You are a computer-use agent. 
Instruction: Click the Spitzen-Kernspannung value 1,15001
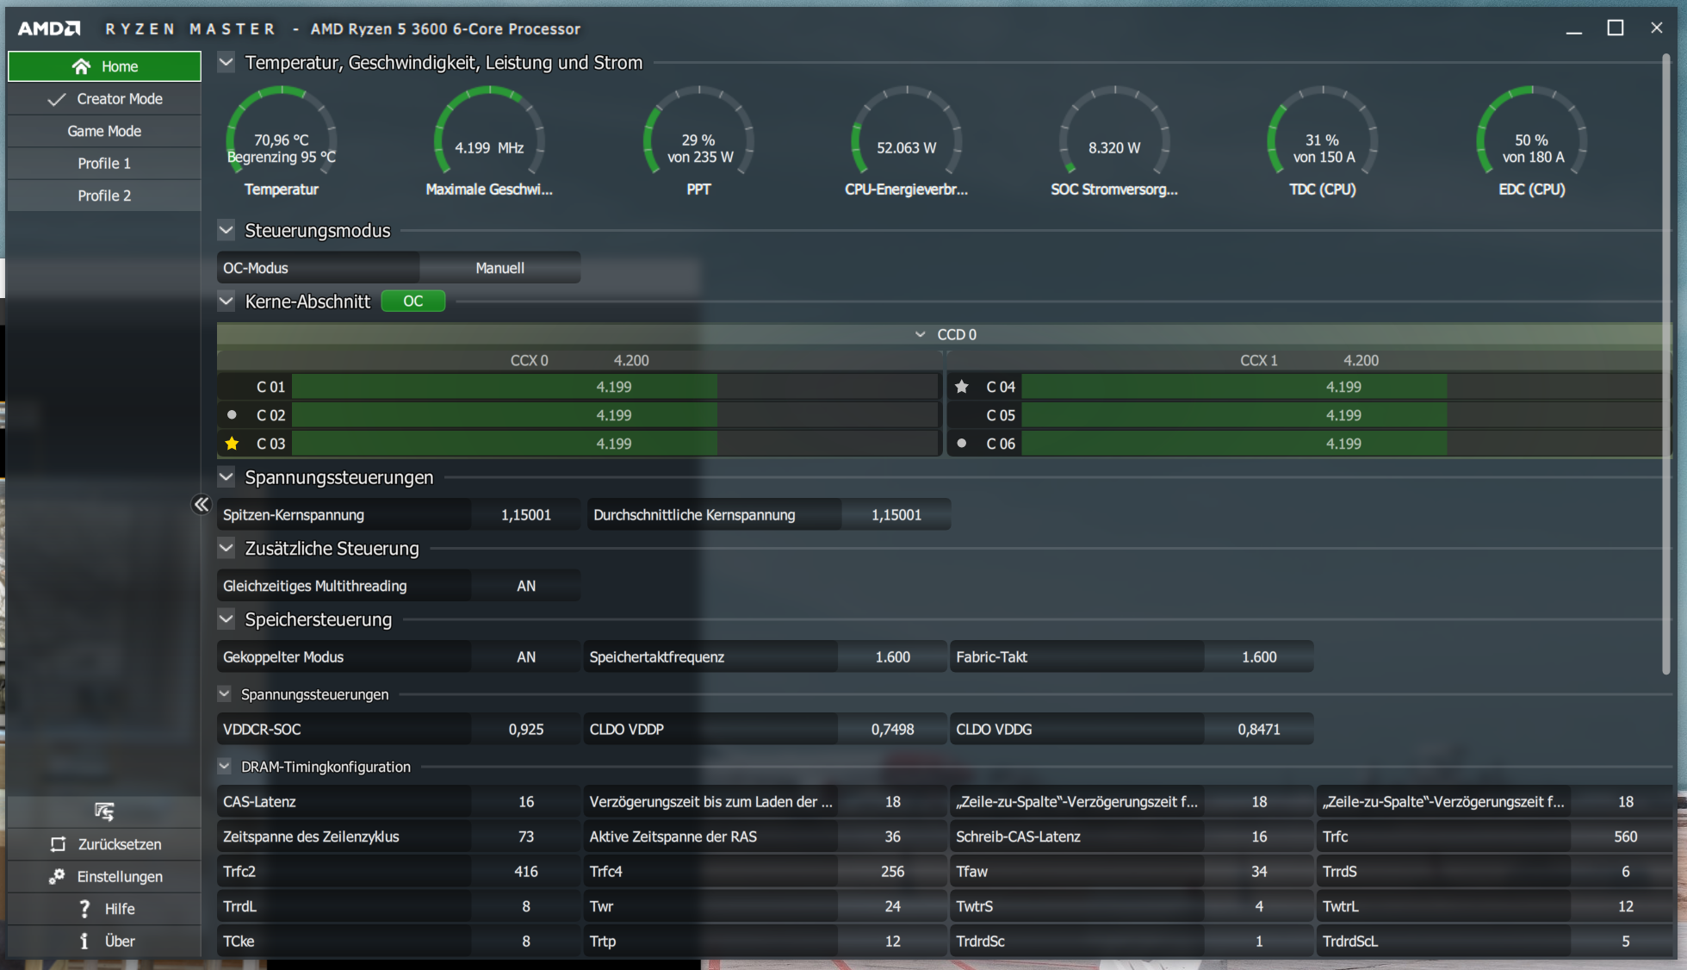[x=526, y=515]
